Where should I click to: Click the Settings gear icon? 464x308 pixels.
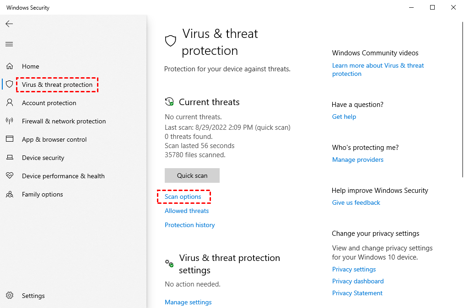[10, 296]
